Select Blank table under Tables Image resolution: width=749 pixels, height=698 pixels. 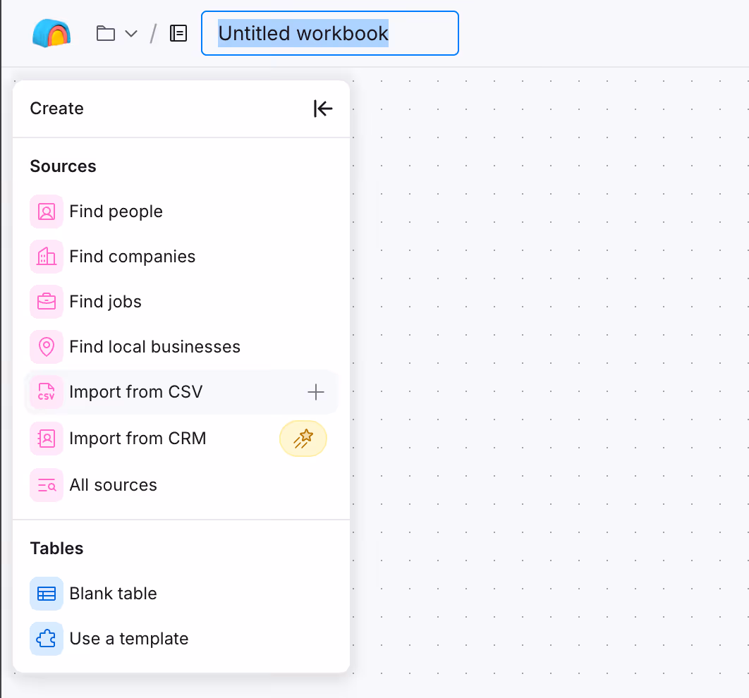(113, 593)
